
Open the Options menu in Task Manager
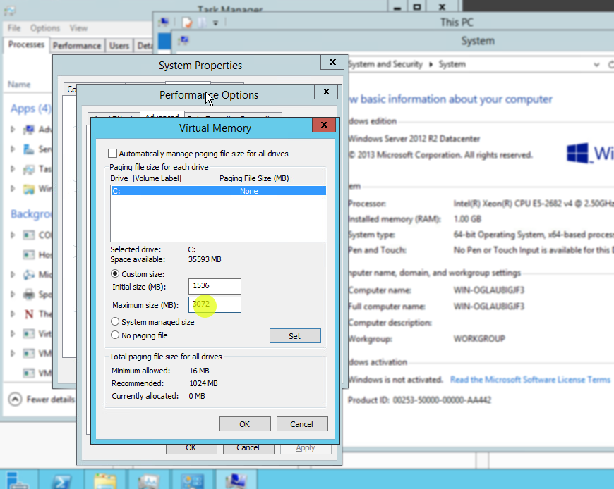45,28
